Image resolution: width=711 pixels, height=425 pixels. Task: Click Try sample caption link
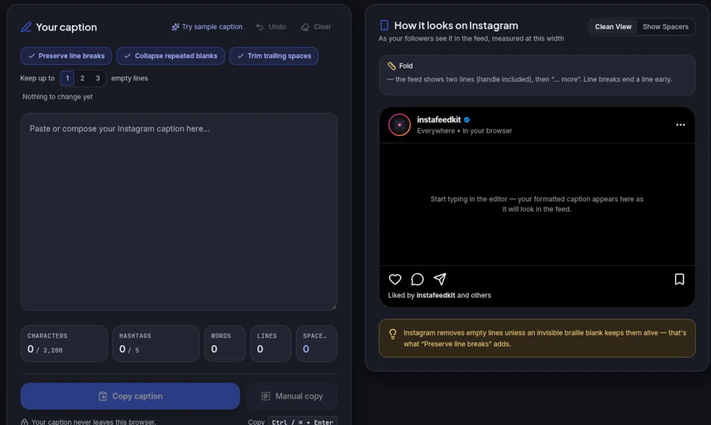(x=207, y=27)
